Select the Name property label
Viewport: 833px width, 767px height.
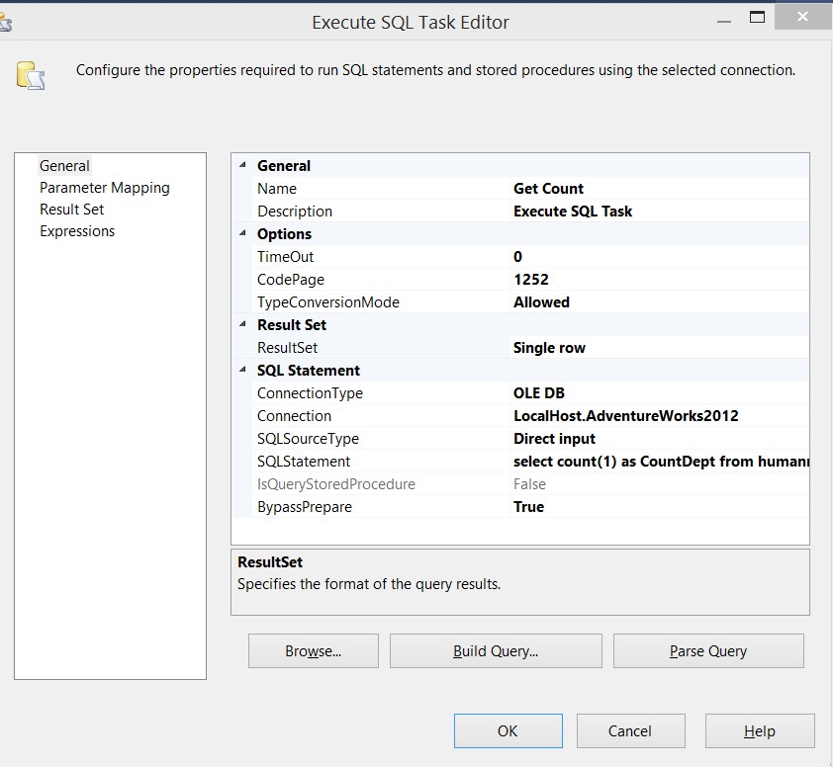coord(277,189)
